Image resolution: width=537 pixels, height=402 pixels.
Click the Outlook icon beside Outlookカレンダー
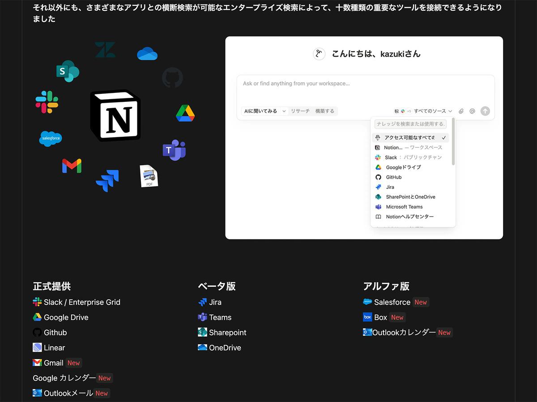tap(367, 332)
